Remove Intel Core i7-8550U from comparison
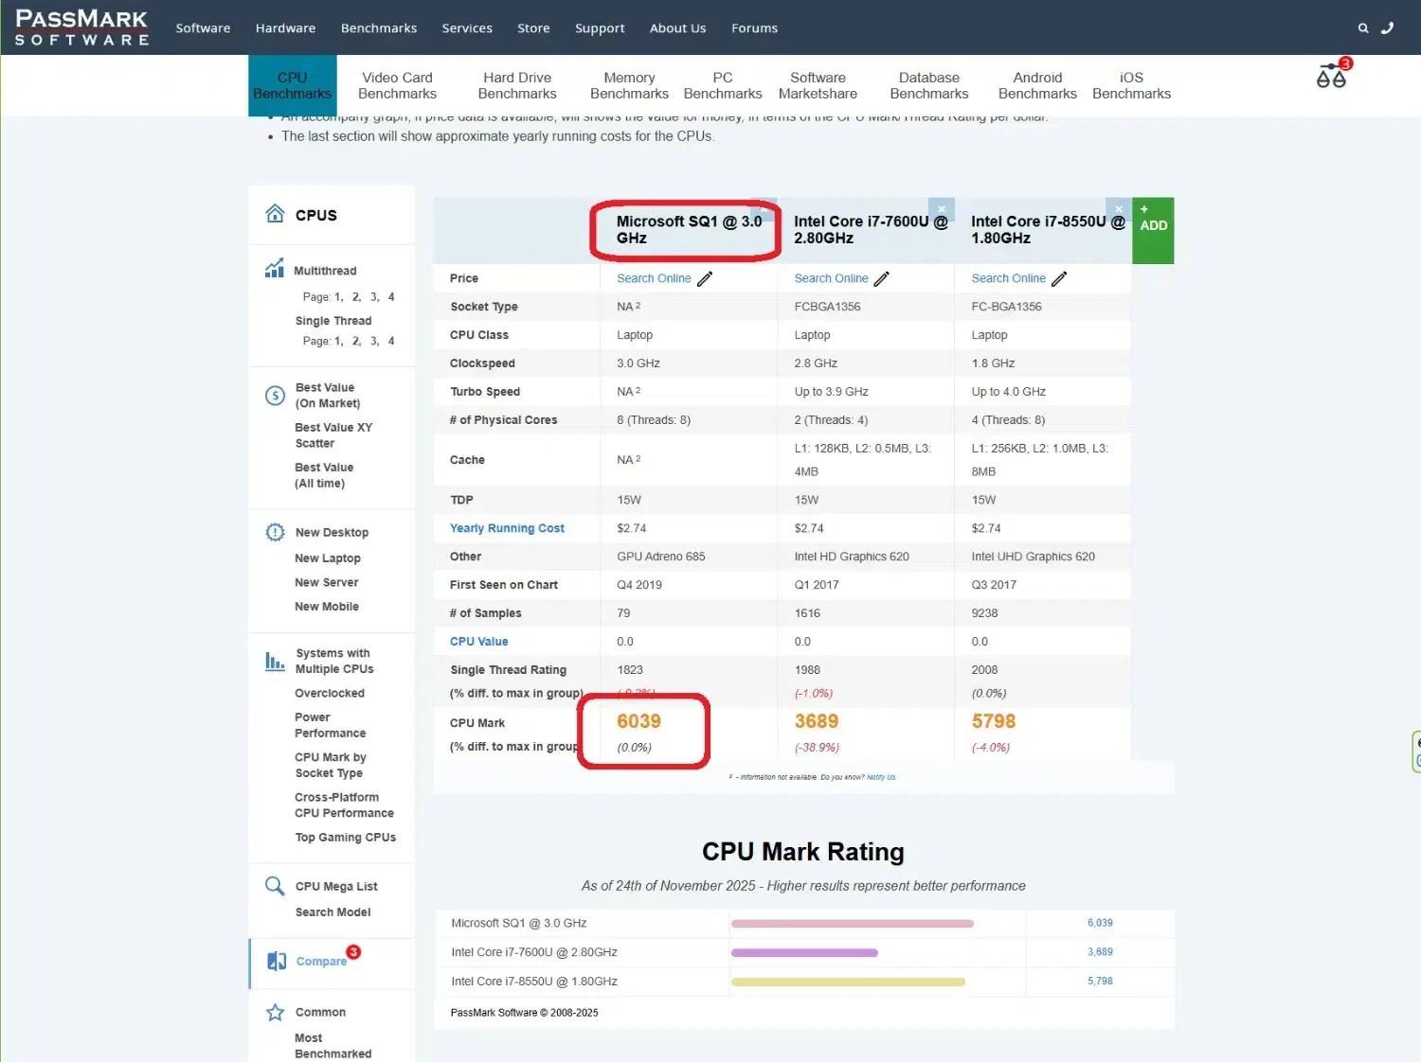 tap(1118, 209)
